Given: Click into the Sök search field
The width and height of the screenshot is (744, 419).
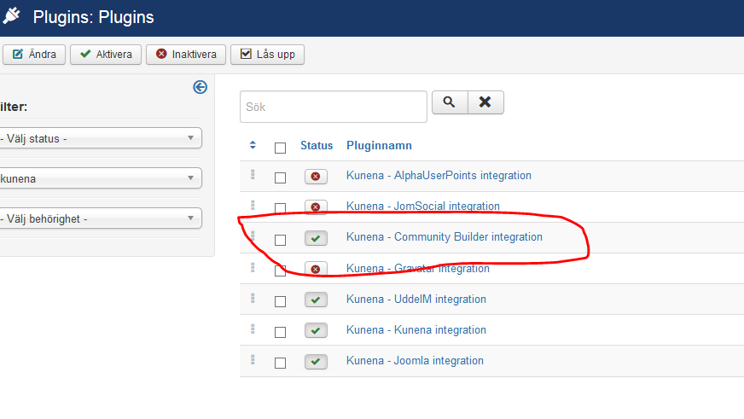Looking at the screenshot, I should 333,108.
